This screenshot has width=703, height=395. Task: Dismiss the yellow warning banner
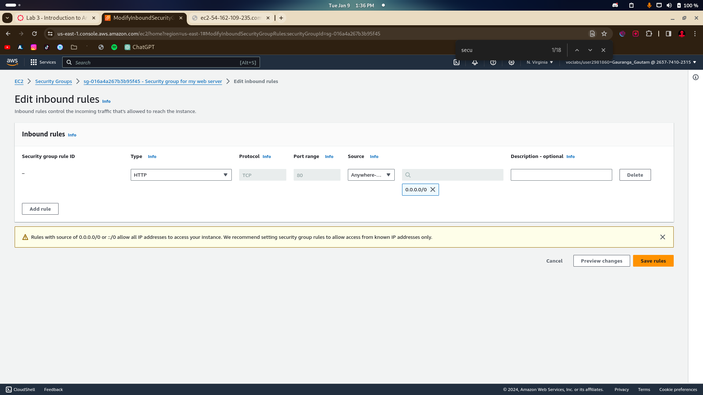coord(663,237)
